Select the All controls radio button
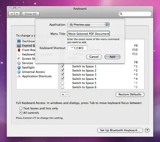This screenshot has width=160, height=142. coord(21,113)
